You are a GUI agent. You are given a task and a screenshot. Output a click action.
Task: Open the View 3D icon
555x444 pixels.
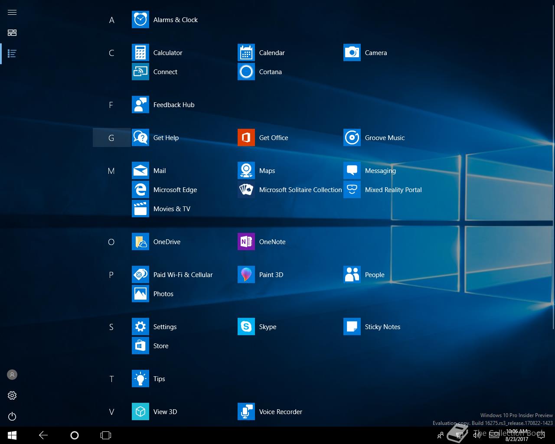click(x=140, y=411)
